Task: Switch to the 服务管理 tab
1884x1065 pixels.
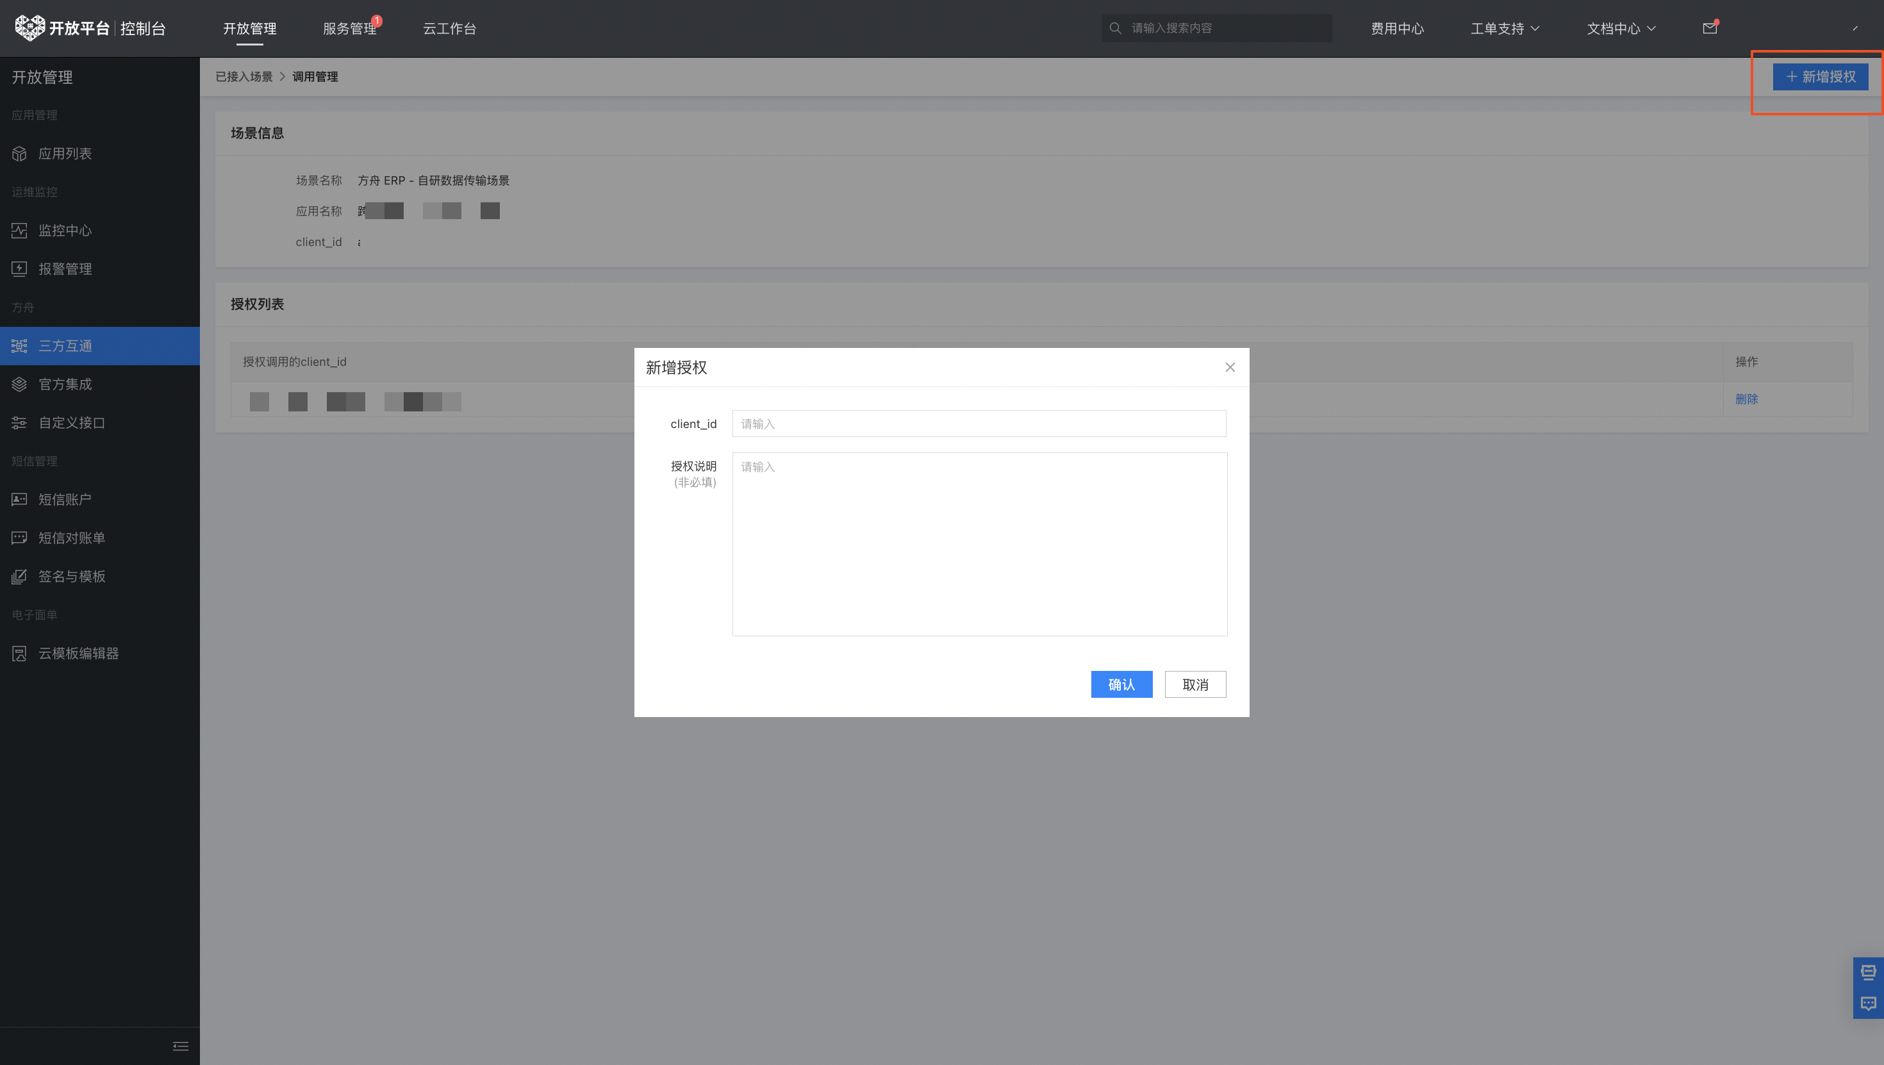Action: [x=349, y=29]
